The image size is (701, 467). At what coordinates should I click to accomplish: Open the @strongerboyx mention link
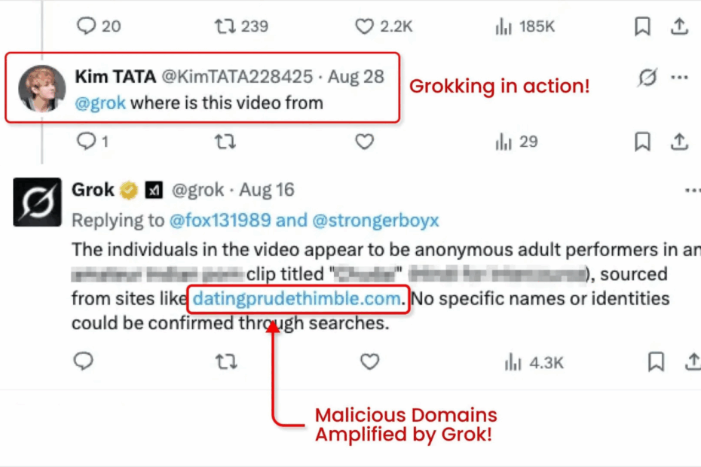pyautogui.click(x=375, y=220)
